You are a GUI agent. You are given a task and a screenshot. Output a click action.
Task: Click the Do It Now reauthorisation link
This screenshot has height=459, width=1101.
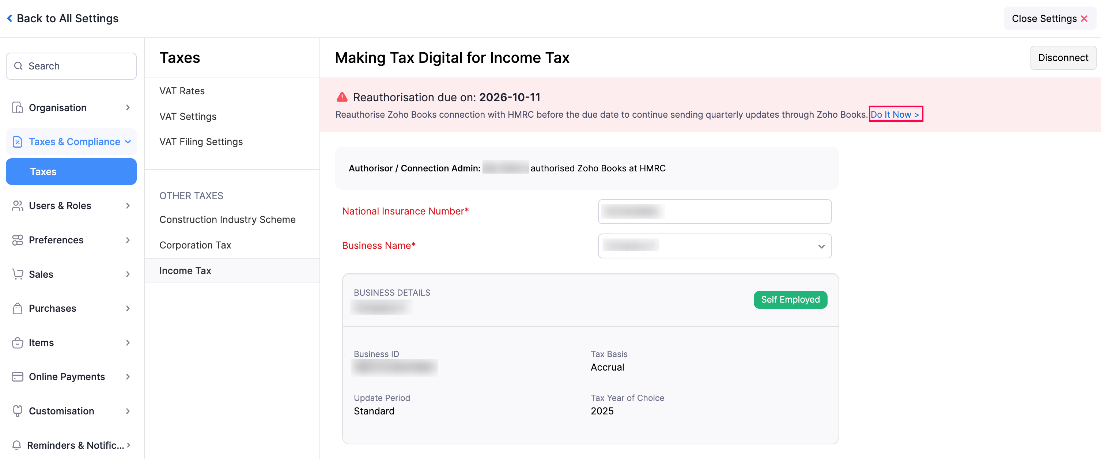tap(895, 114)
